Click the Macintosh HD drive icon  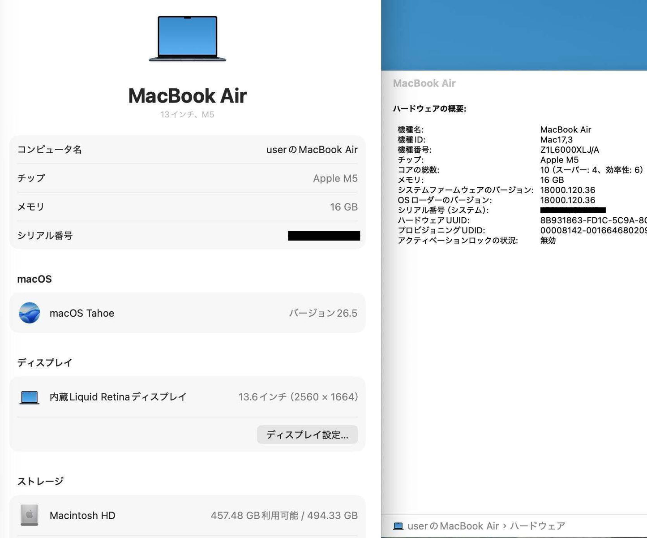(30, 516)
